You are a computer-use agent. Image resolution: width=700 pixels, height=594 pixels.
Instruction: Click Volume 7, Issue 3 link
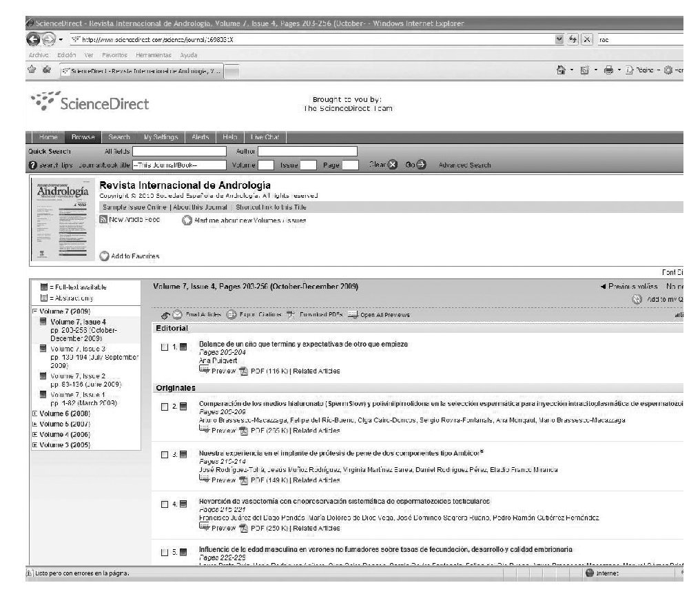tap(77, 349)
